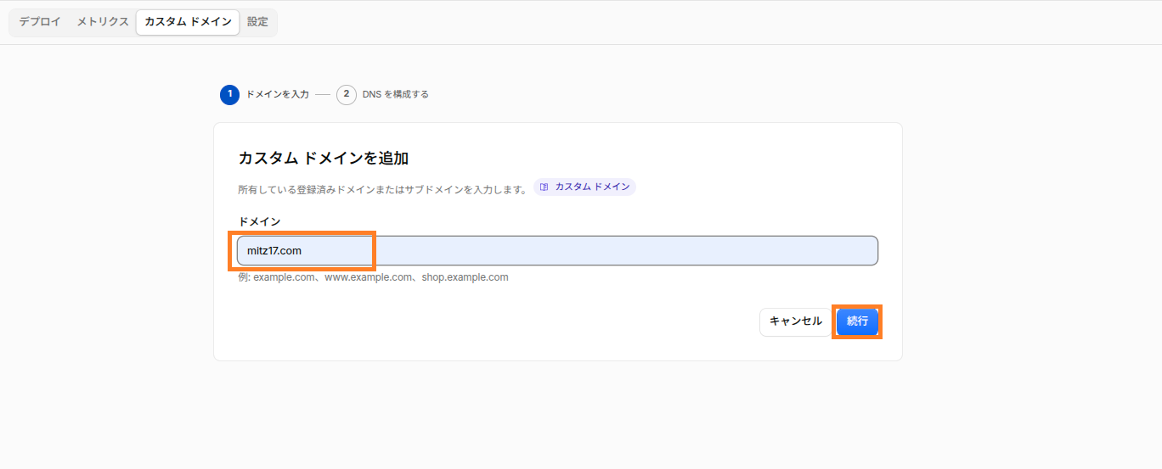Click step 2 circle DNS を構成する
The width and height of the screenshot is (1162, 469).
tap(347, 94)
